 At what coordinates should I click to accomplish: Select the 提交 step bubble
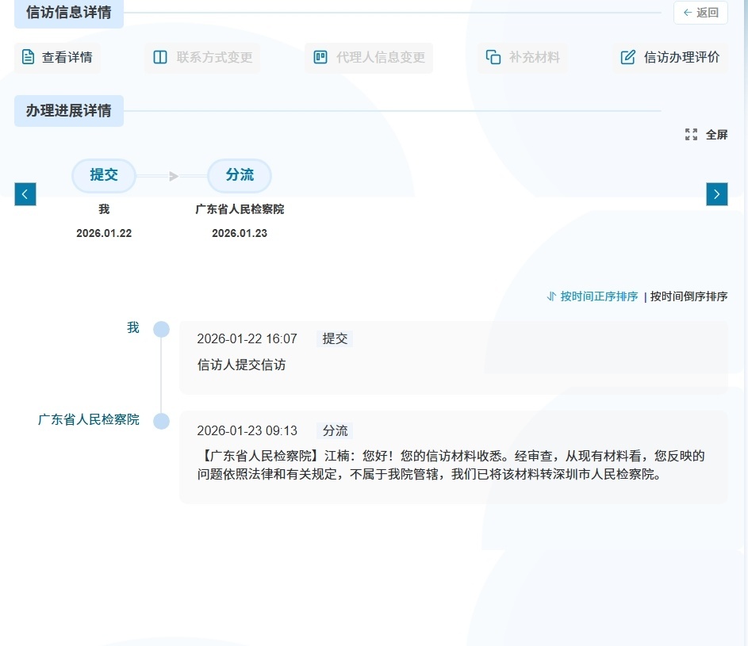coord(104,175)
